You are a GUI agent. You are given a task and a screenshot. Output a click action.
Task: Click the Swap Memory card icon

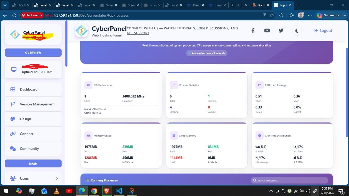coord(174,136)
